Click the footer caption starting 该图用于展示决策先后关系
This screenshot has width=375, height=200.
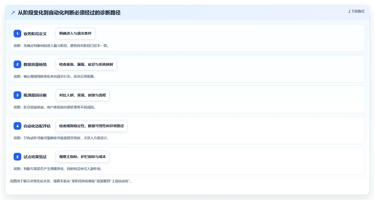(x=71, y=181)
